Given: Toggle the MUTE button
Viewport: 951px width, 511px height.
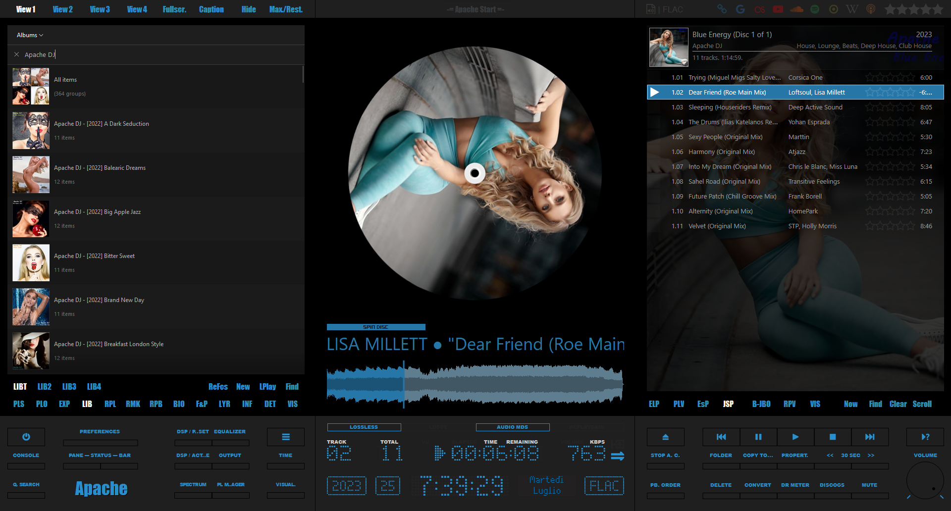Looking at the screenshot, I should 869,485.
